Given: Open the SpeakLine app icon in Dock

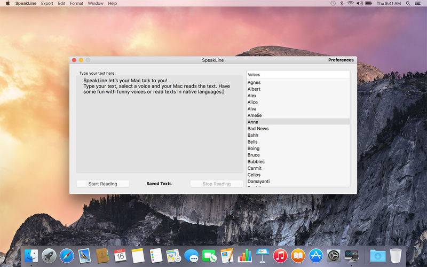Looking at the screenshot, I should 351,256.
